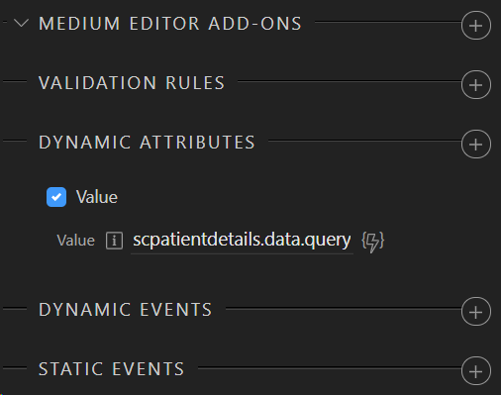The width and height of the screenshot is (501, 395).
Task: Add a new validation rule
Action: (476, 85)
